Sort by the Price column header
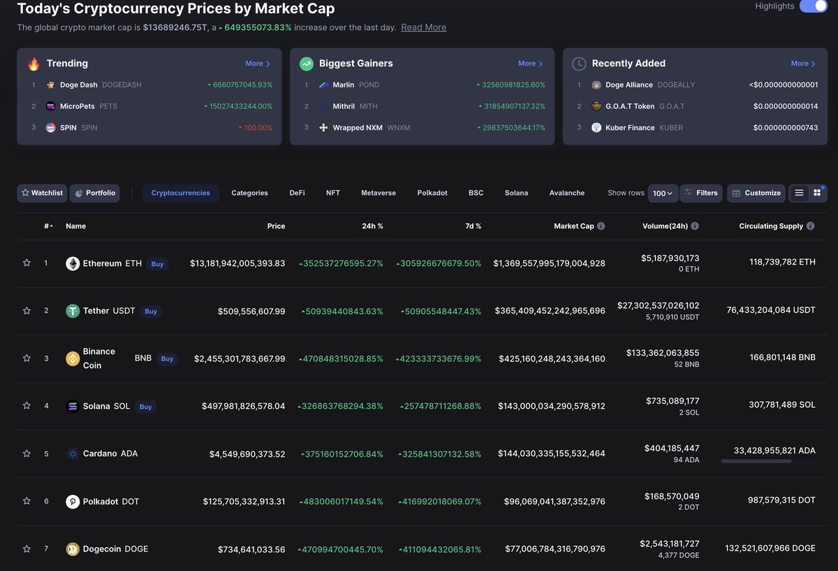This screenshot has width=838, height=571. pyautogui.click(x=276, y=226)
